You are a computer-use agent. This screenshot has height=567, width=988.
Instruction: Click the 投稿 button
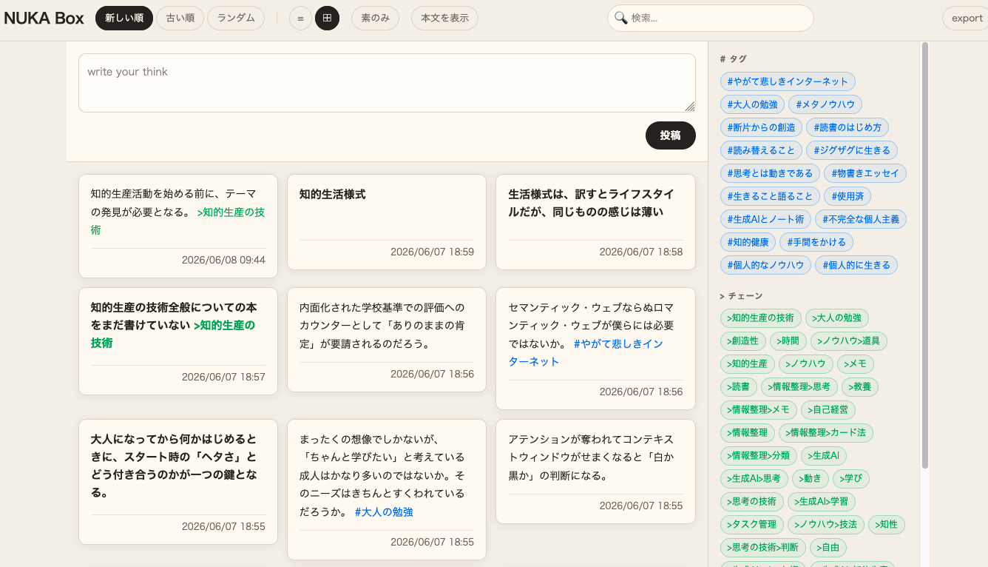tap(671, 135)
